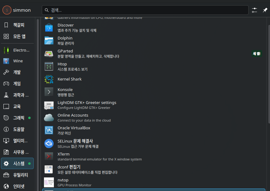Click the 과학과 flask icon
Image resolution: width=270 pixels, height=191 pixels.
[6, 95]
